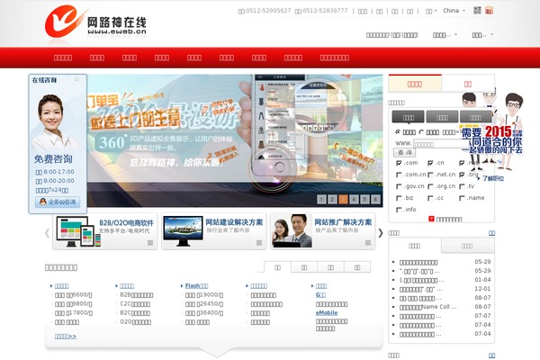Click the orange Weibo icon beside the QR code
540x360 pixels.
[x=489, y=11]
